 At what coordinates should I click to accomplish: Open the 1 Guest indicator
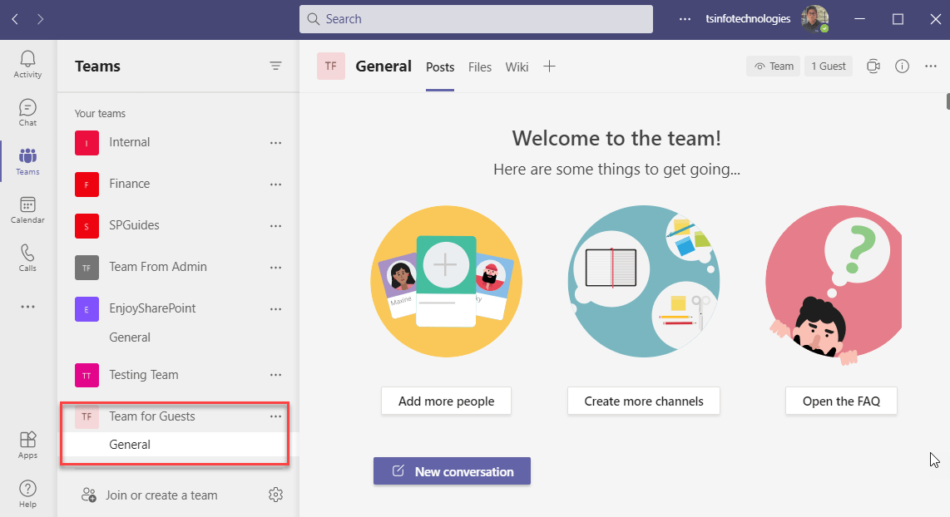tap(828, 66)
